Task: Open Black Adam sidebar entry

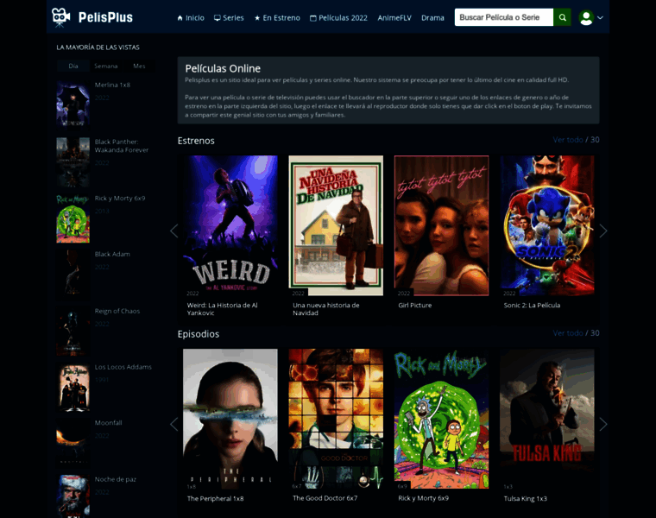Action: coord(112,255)
